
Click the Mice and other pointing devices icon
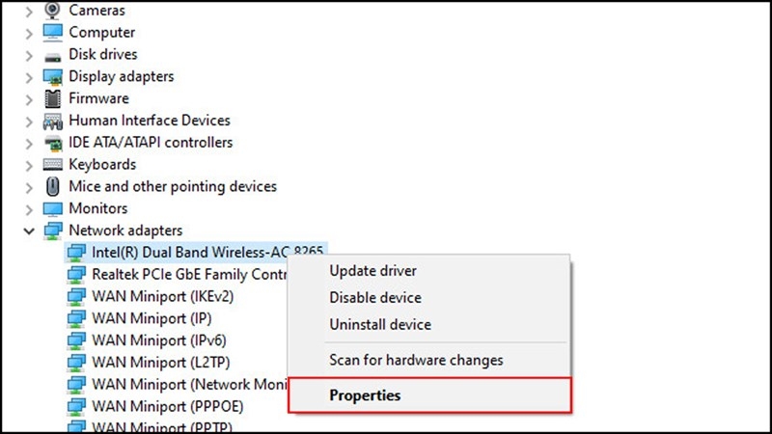[53, 186]
